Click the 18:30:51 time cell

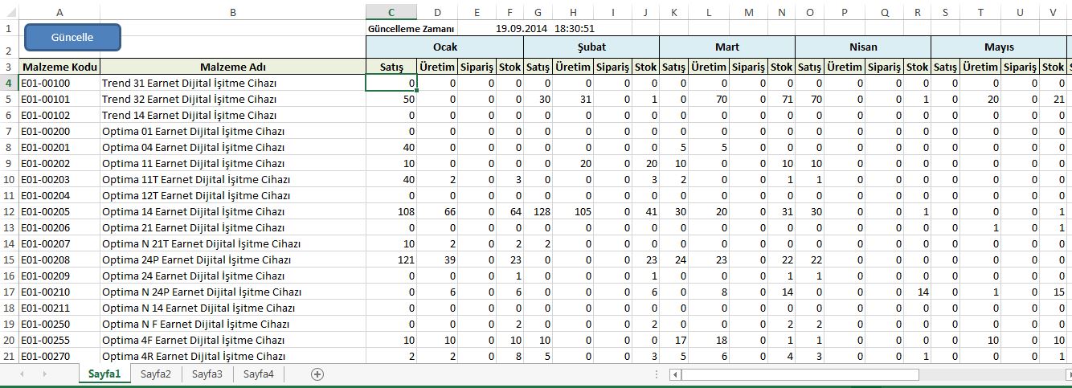[x=575, y=28]
